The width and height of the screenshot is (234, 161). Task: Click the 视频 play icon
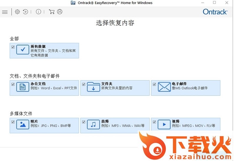click(164, 124)
